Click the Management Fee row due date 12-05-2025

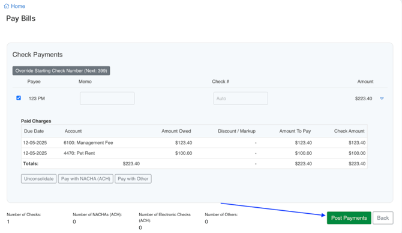pos(35,143)
